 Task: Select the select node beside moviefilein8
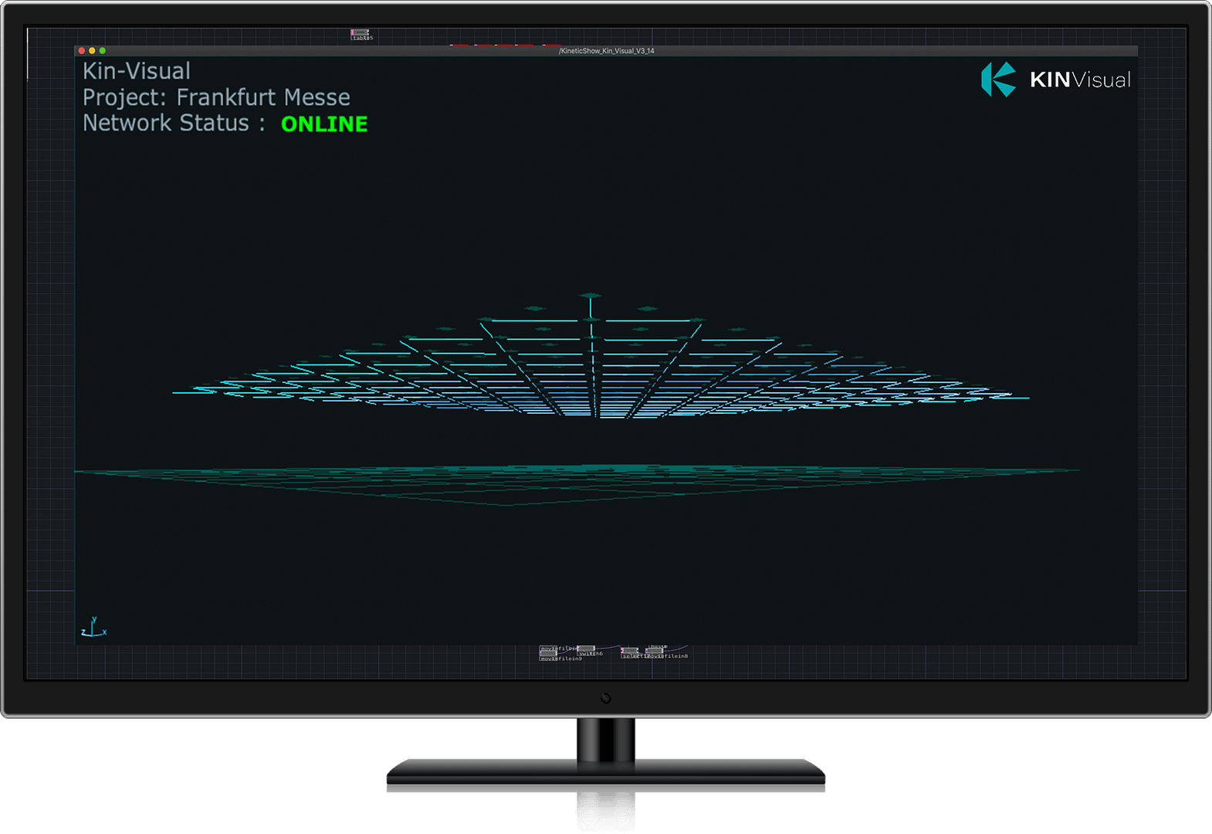coord(630,652)
